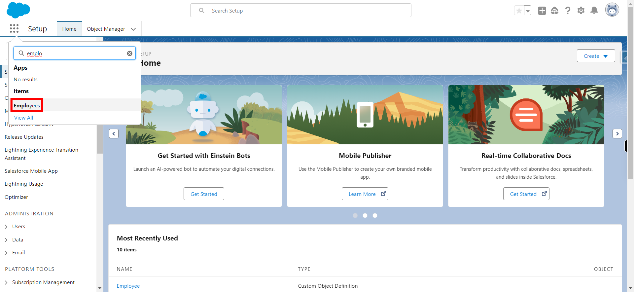Screen dimensions: 634x292
Task: Click the Mobile Publisher card heading
Action: coord(365,156)
